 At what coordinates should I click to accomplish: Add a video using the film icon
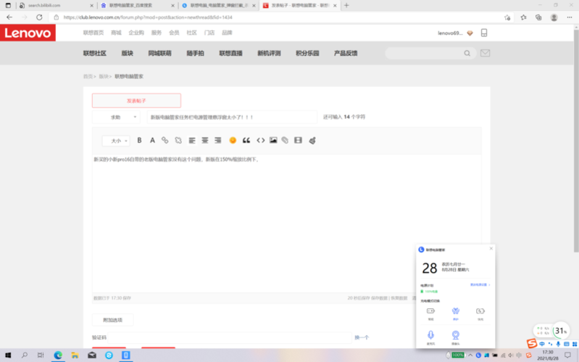[x=298, y=140]
